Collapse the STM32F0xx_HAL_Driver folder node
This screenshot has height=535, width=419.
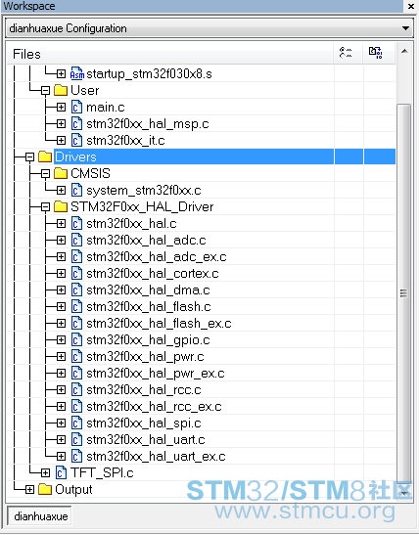click(x=45, y=206)
